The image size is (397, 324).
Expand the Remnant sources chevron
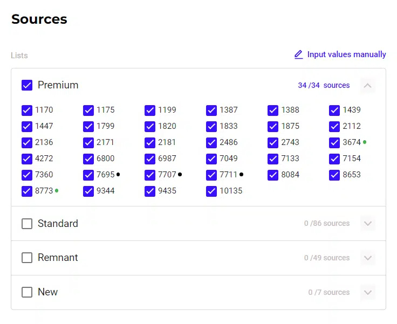coord(368,258)
